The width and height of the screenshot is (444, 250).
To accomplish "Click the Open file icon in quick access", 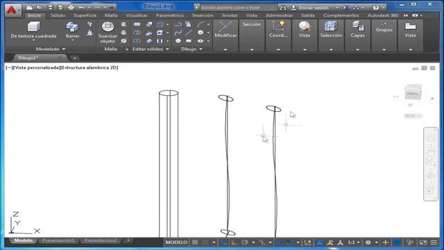I will pos(40,8).
